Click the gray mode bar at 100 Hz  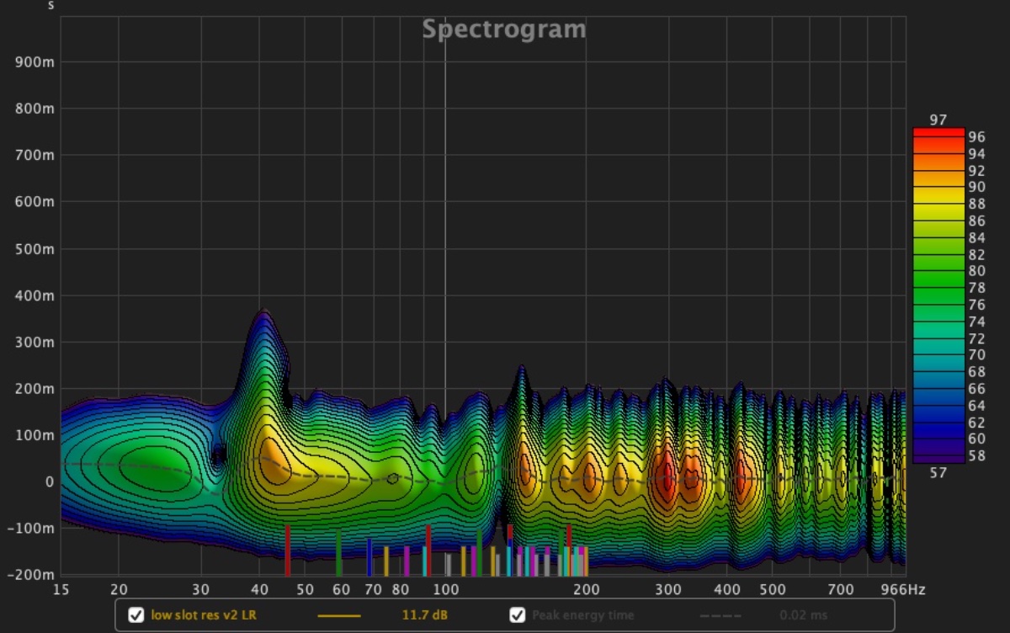(x=448, y=564)
